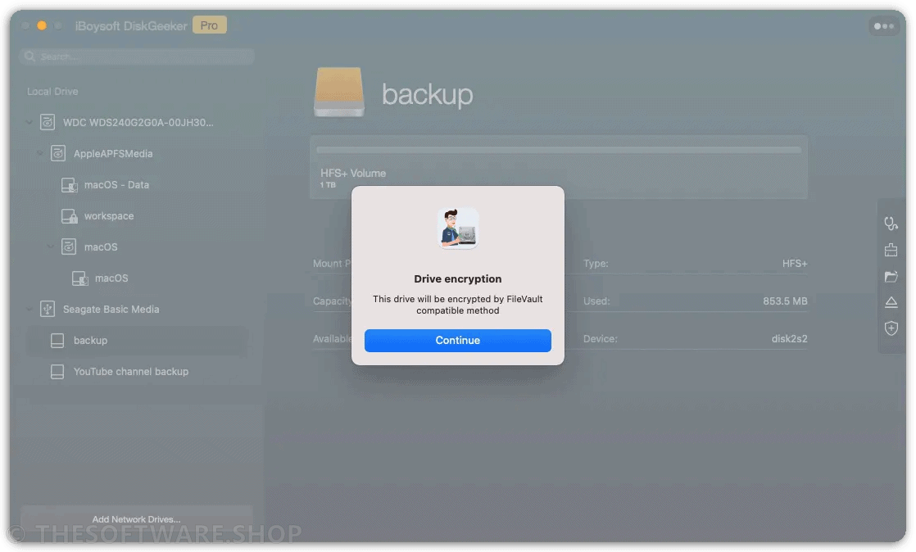Open the three-dot more options menu
Image resolution: width=916 pixels, height=552 pixels.
(x=884, y=26)
